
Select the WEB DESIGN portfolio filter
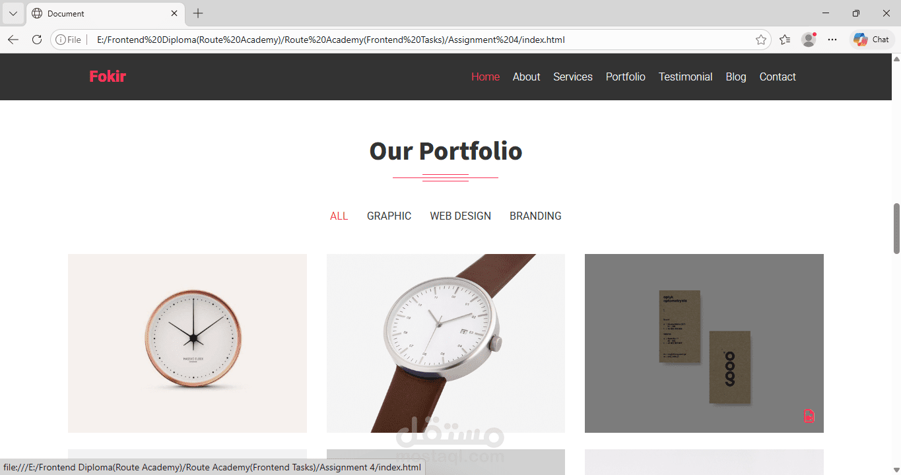click(460, 216)
